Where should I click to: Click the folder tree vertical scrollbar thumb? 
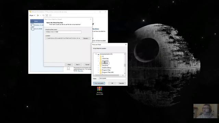125,65
